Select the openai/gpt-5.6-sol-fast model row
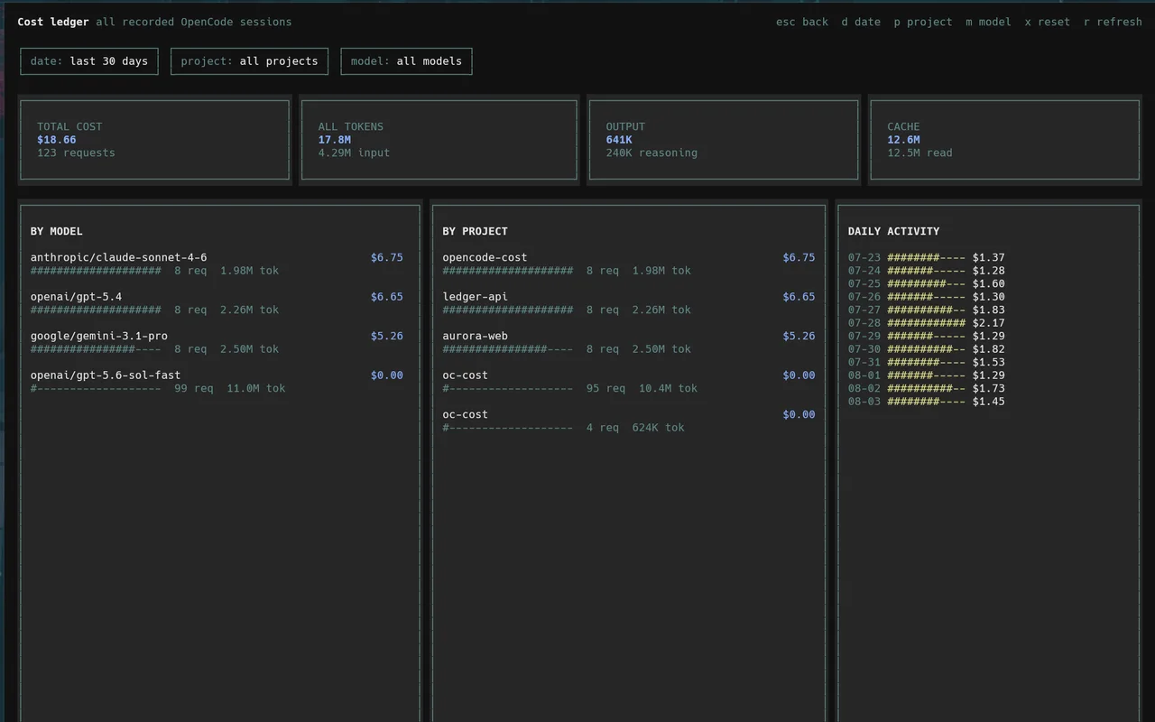The width and height of the screenshot is (1155, 722). [x=217, y=382]
